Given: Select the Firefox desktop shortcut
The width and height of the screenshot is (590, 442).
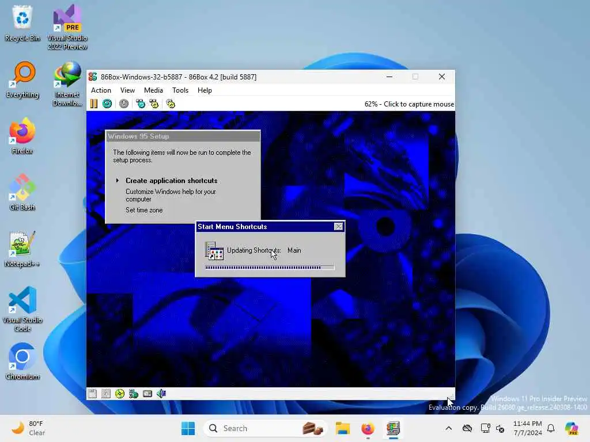Looking at the screenshot, I should click(x=22, y=136).
